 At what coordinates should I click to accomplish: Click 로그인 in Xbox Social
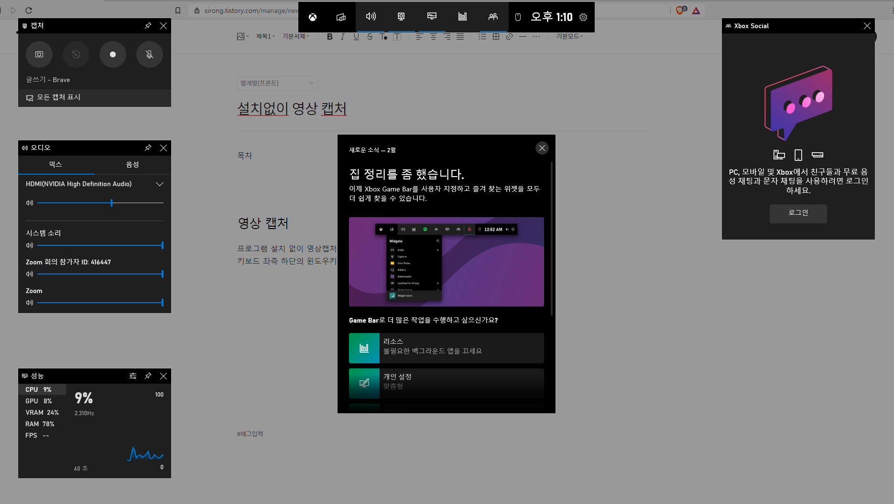tap(798, 213)
